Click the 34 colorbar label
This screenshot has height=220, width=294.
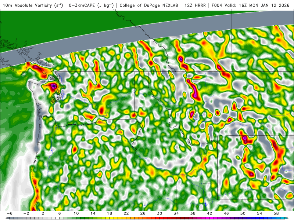point(176,213)
